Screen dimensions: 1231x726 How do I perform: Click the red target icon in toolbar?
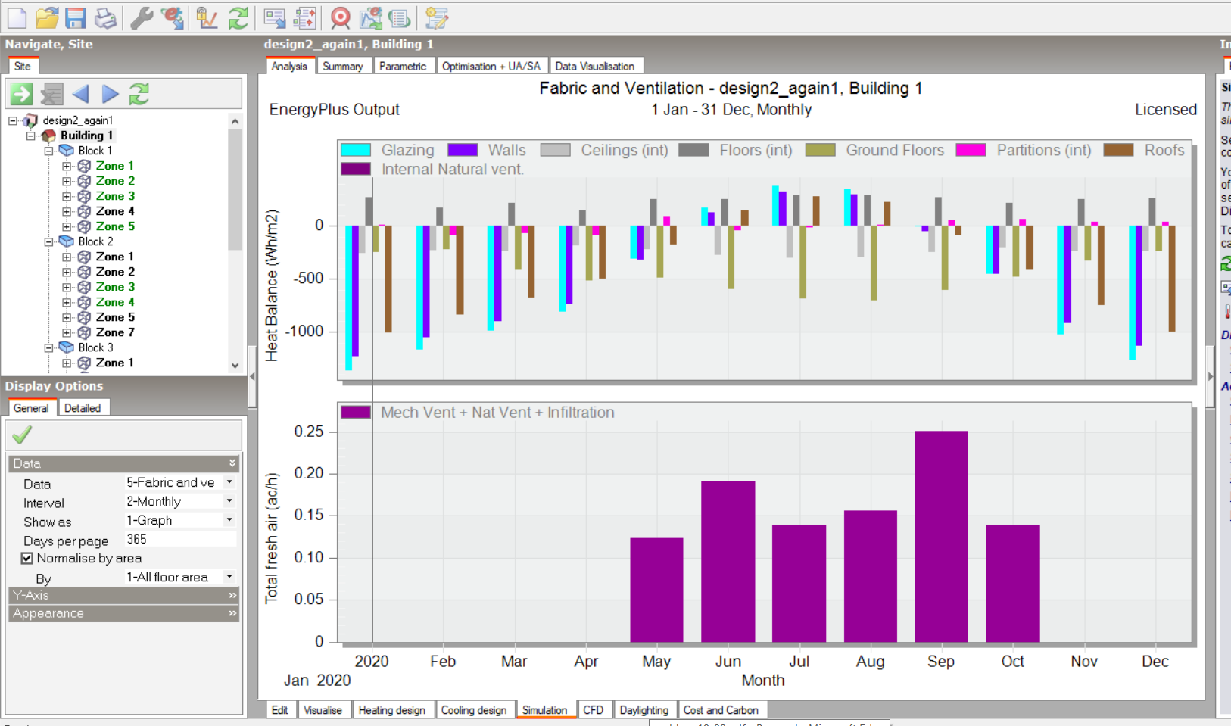point(341,17)
